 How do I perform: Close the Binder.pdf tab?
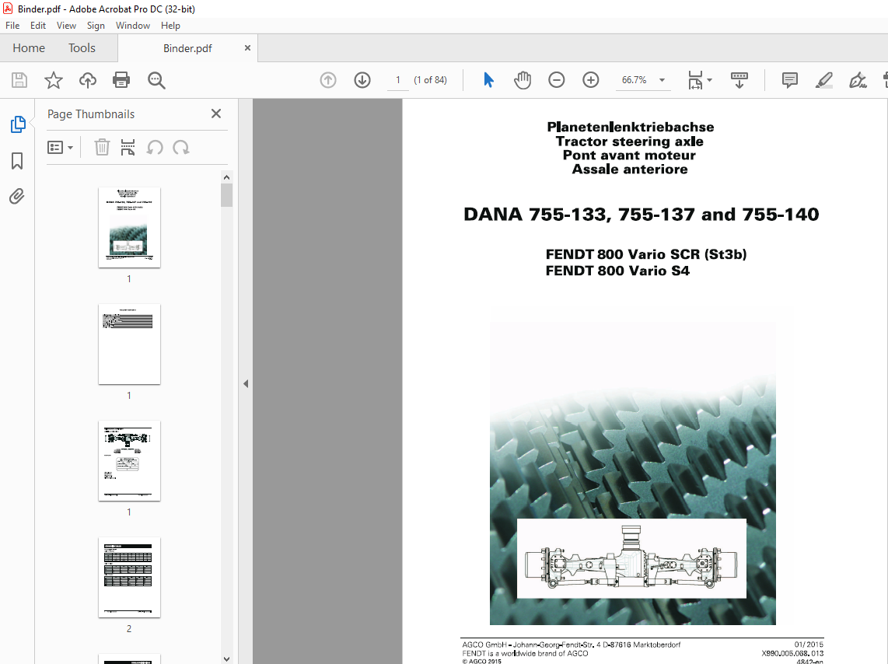[x=247, y=48]
